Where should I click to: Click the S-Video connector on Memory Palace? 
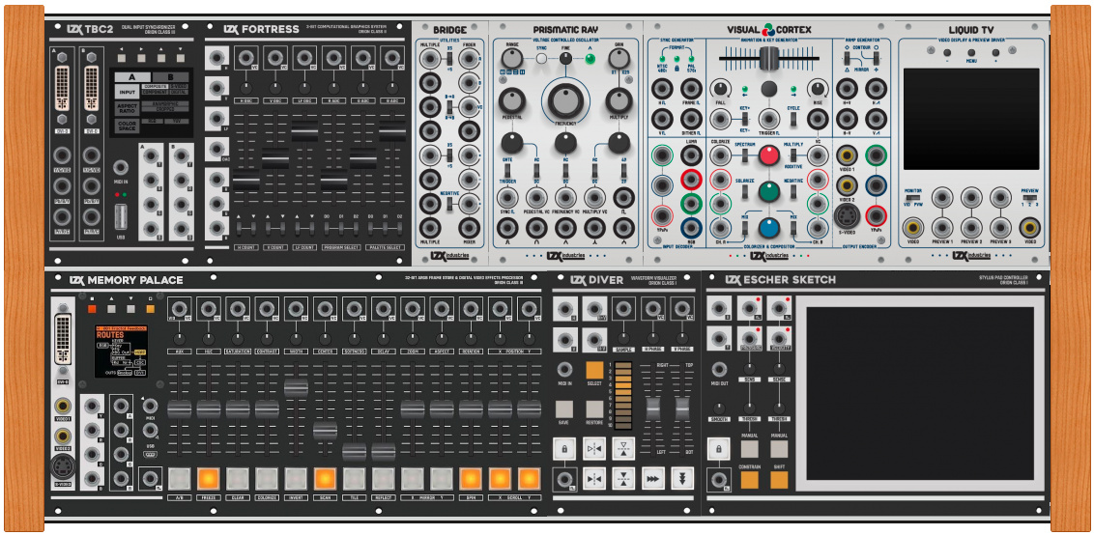pos(63,465)
